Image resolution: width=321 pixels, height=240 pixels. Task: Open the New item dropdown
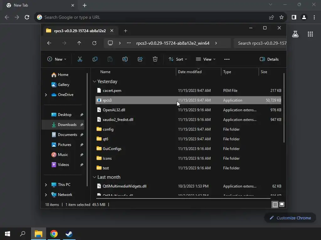tap(57, 59)
